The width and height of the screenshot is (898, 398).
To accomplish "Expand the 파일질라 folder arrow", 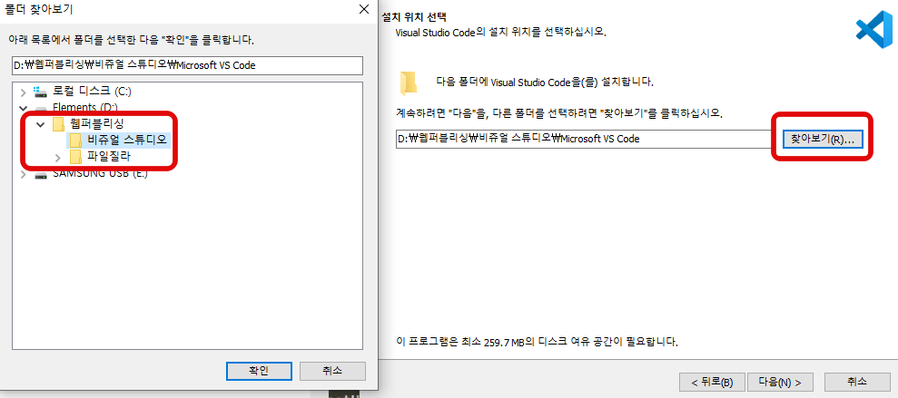I will (57, 157).
